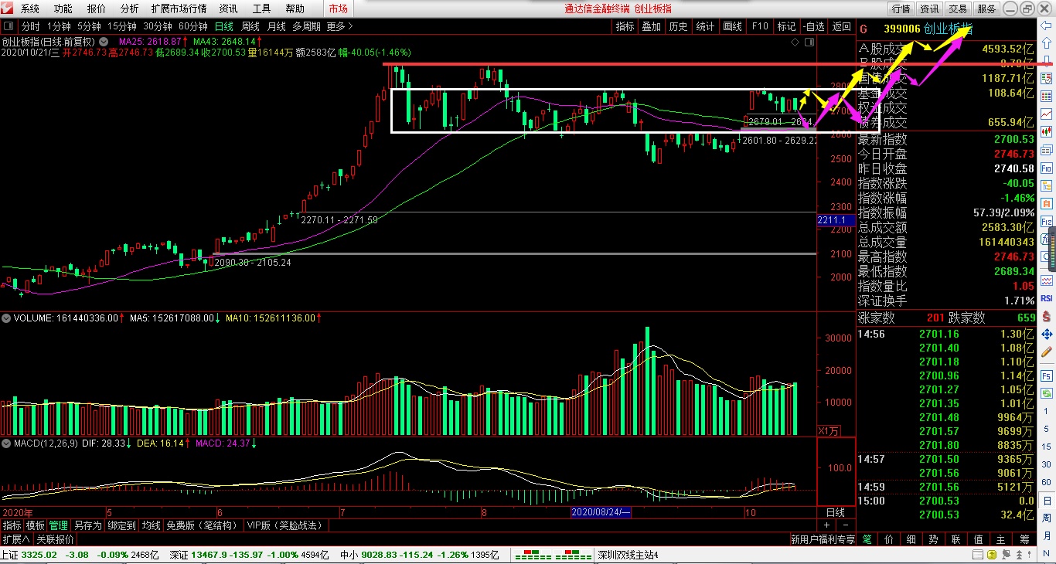Select the 势 tab in bottom right panel
The image size is (1056, 564).
934,539
